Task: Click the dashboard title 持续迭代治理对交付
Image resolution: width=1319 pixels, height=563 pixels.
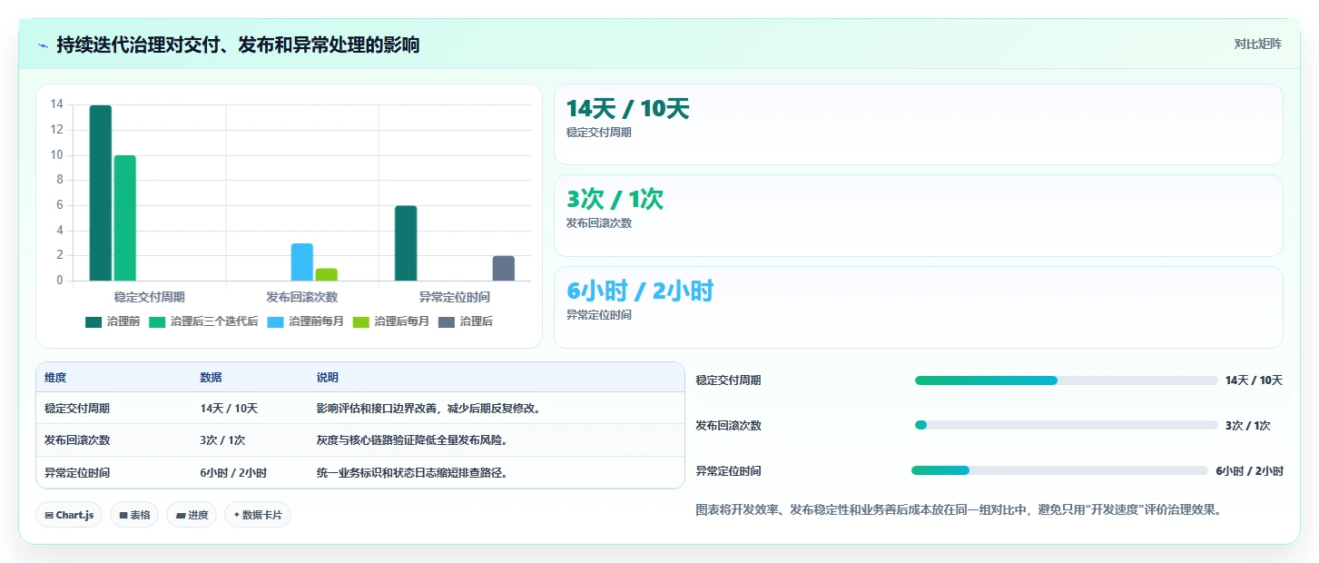Action: [238, 44]
